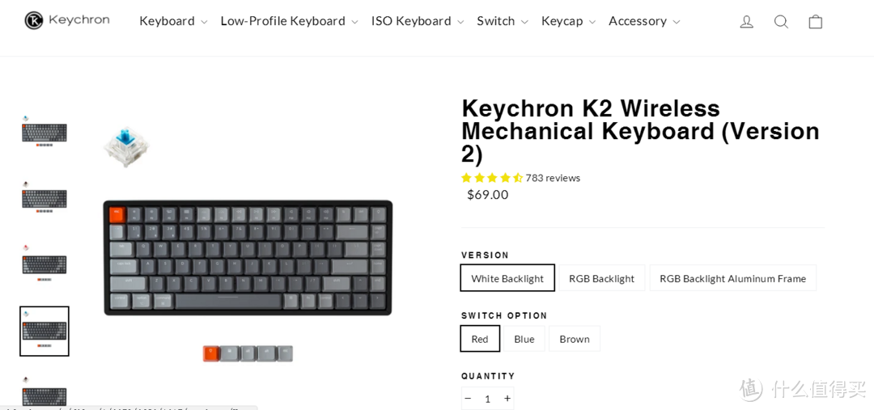Decrease quantity with the minus button
This screenshot has height=410, width=874.
click(x=468, y=399)
